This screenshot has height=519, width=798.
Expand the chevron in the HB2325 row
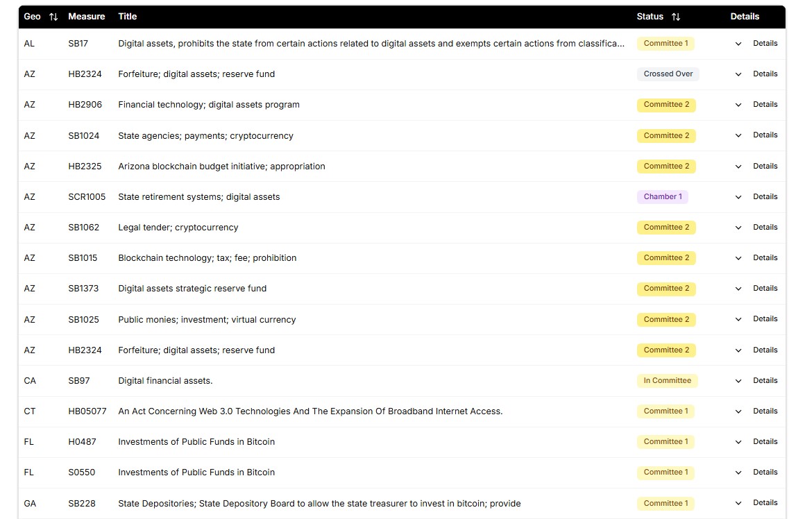[738, 167]
